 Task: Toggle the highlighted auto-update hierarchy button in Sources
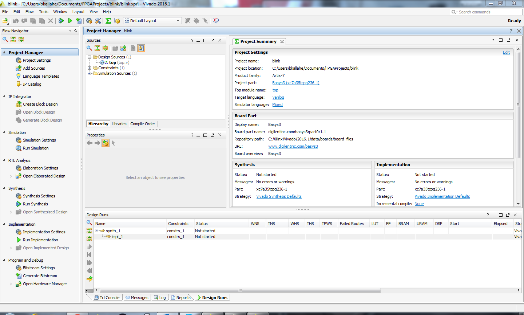pyautogui.click(x=141, y=48)
